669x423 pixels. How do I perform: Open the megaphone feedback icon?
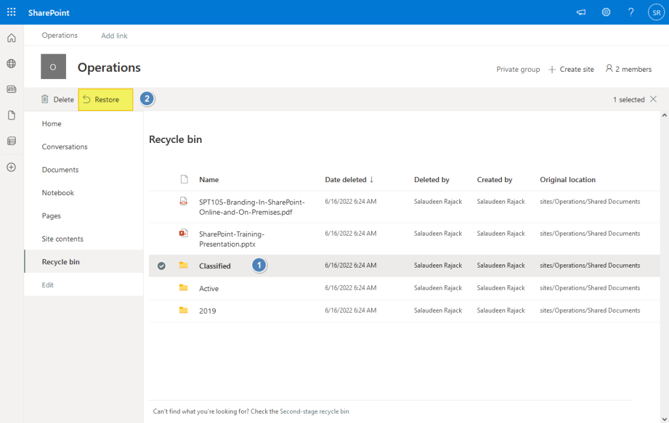581,12
